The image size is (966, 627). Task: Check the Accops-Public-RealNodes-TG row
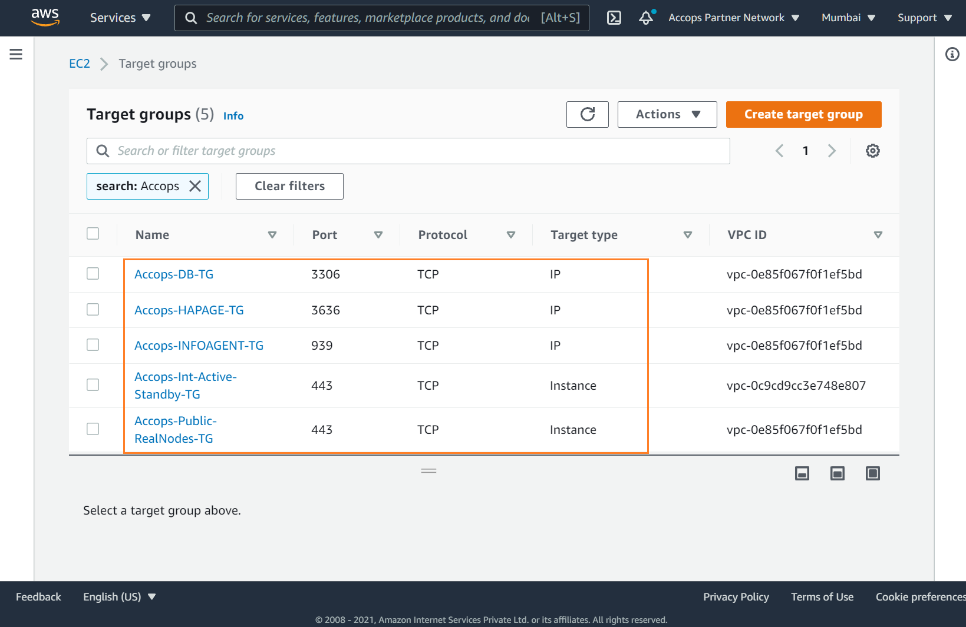click(x=93, y=429)
